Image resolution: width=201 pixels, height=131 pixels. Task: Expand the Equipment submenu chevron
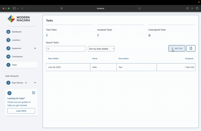(x=35, y=48)
